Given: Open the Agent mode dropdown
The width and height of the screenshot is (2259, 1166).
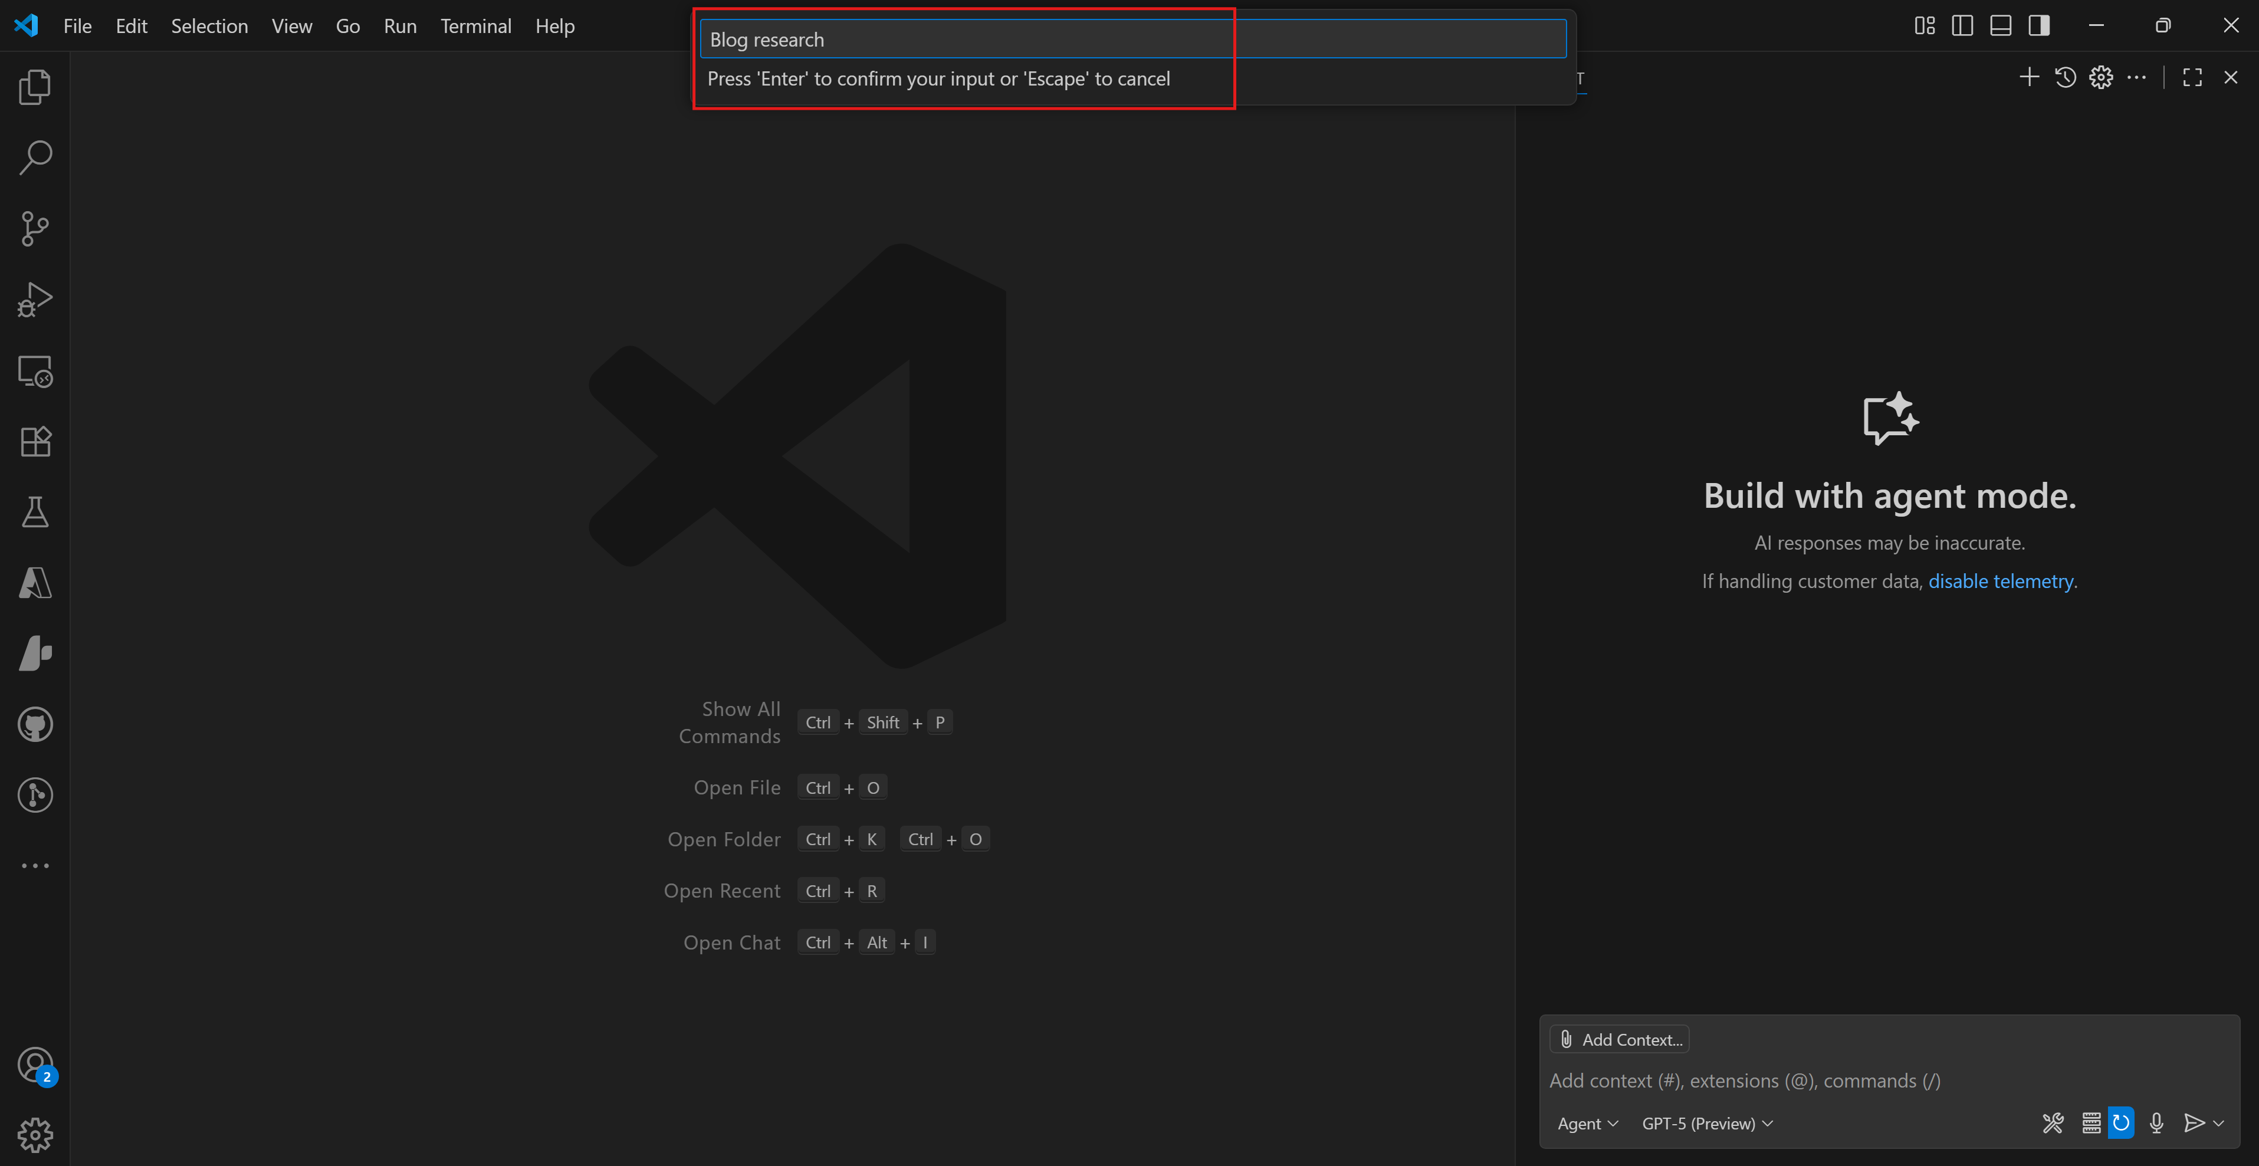Looking at the screenshot, I should point(1587,1123).
